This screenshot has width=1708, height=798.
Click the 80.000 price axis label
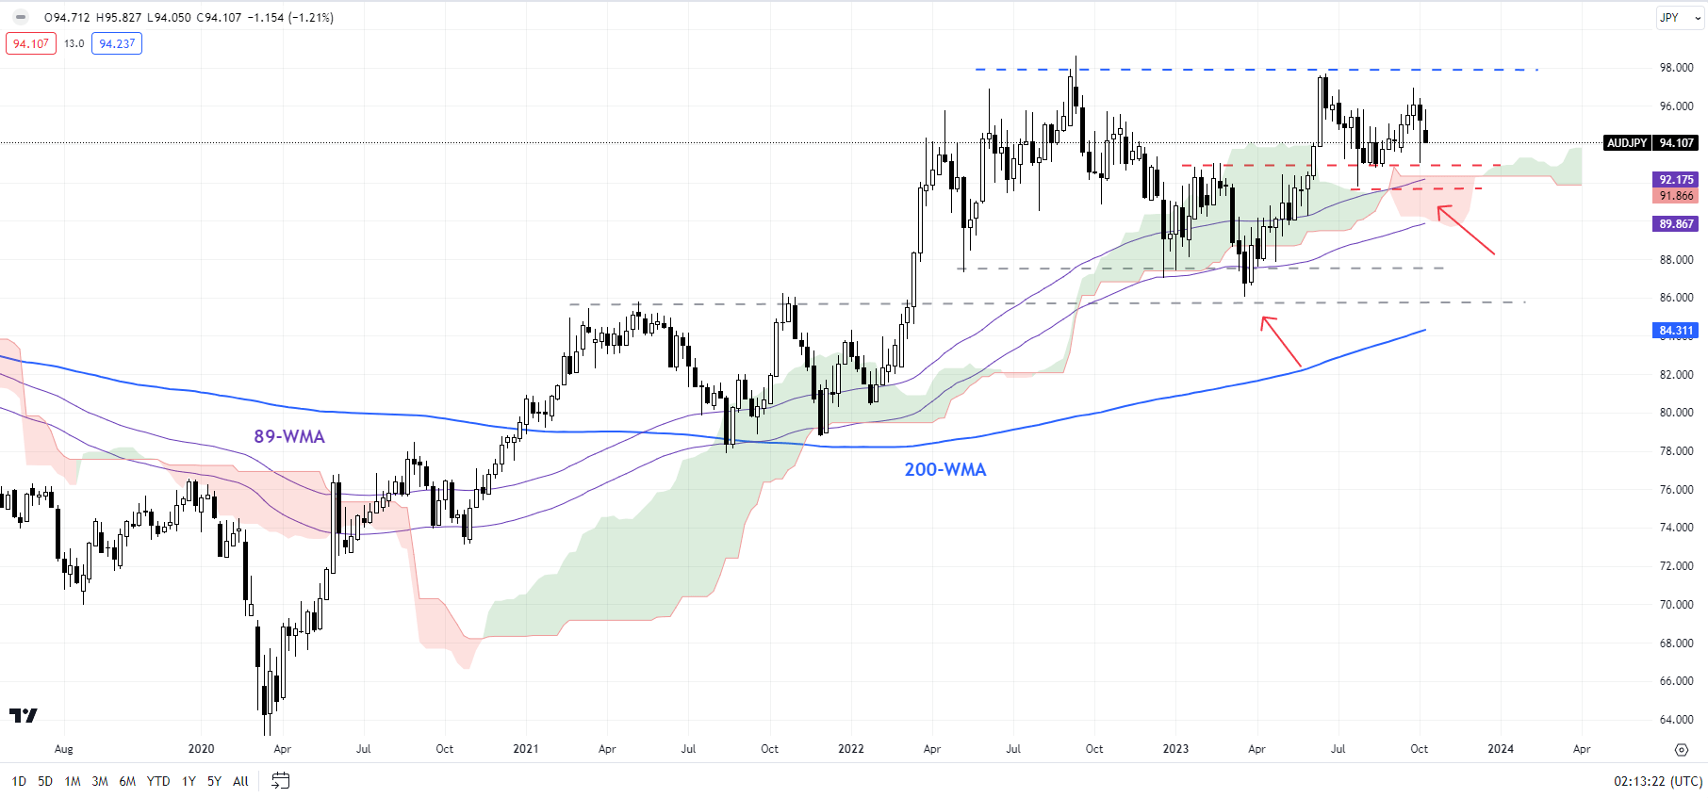(1676, 413)
